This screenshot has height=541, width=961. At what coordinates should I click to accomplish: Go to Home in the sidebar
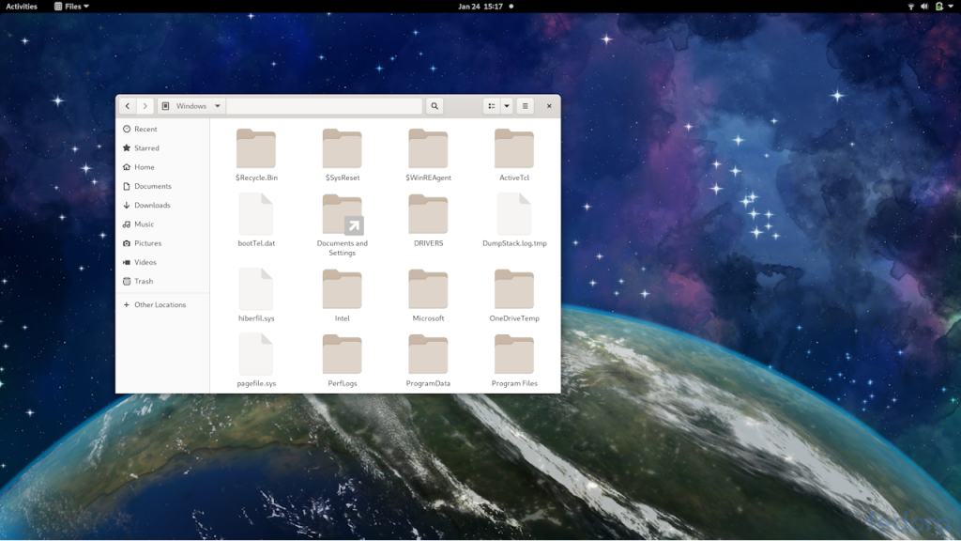pos(162,167)
